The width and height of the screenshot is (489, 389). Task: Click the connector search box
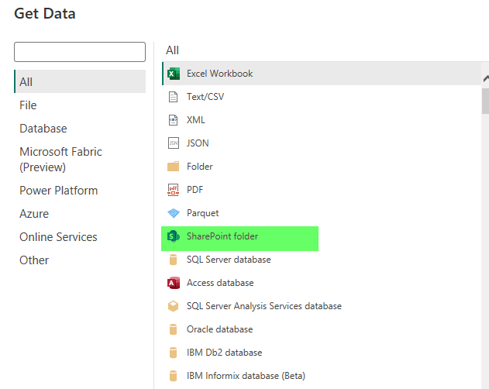[x=80, y=52]
